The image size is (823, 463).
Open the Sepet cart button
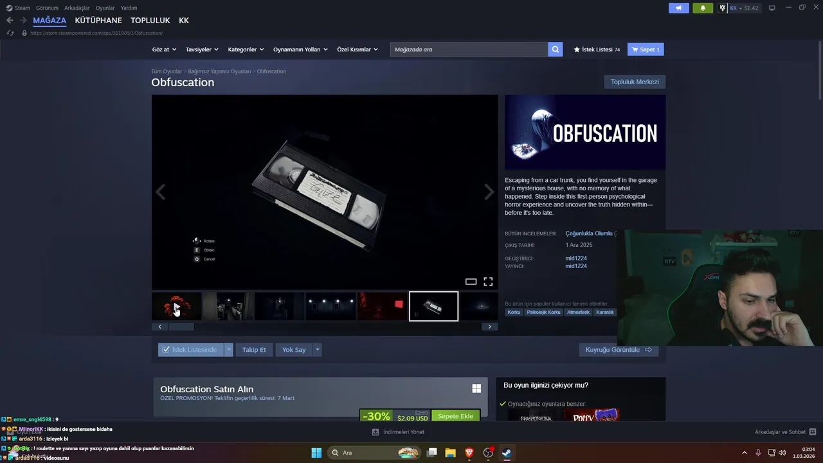[646, 50]
